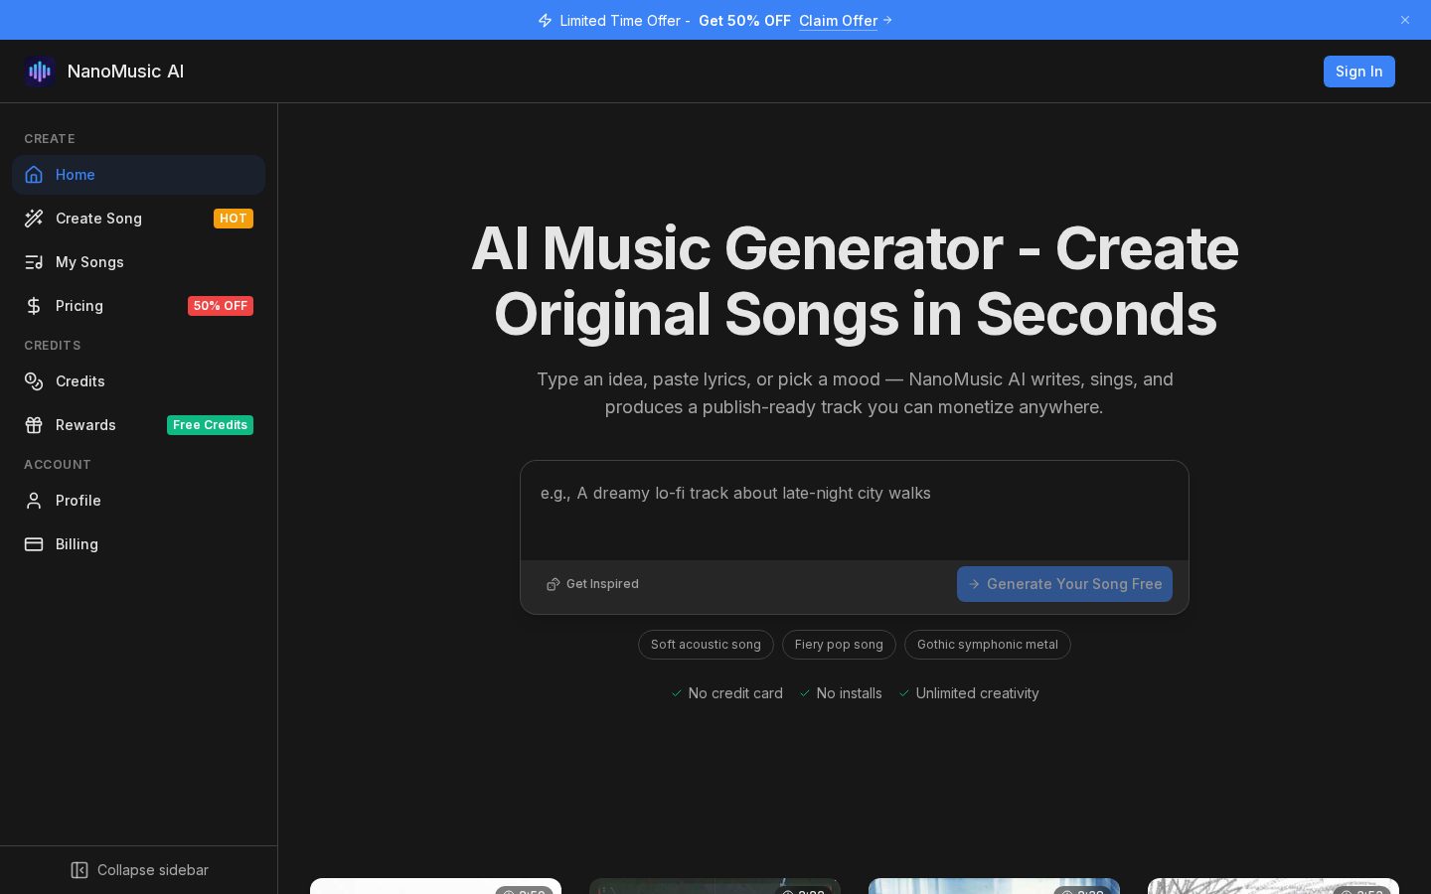Click the Get Inspired button
Viewport: 1431px width, 894px height.
(593, 584)
